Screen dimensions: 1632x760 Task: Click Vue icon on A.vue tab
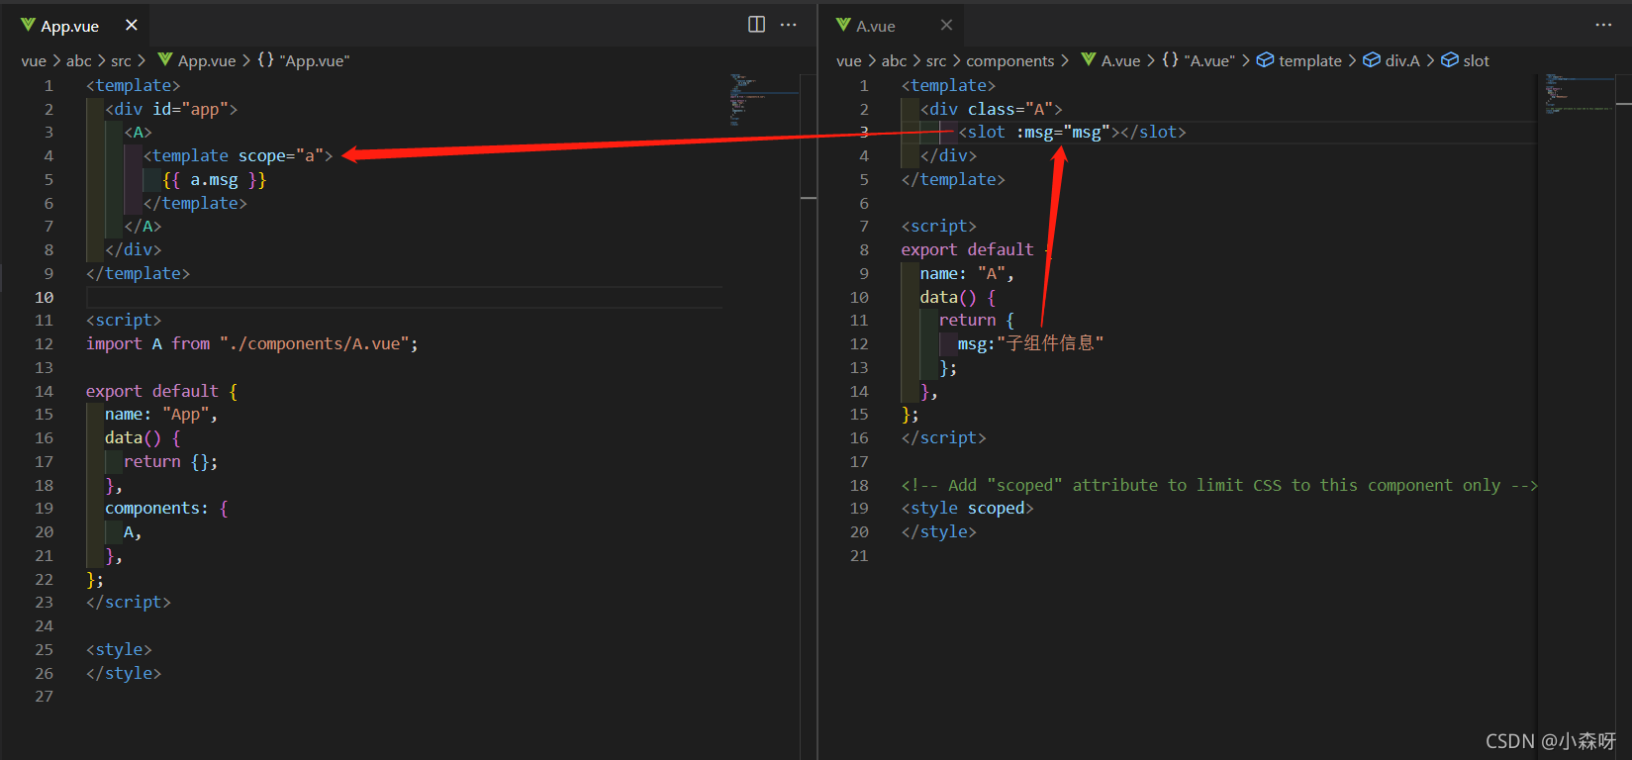pos(843,25)
